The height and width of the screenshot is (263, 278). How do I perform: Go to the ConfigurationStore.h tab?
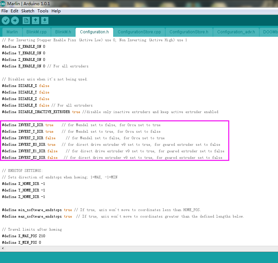click(189, 32)
